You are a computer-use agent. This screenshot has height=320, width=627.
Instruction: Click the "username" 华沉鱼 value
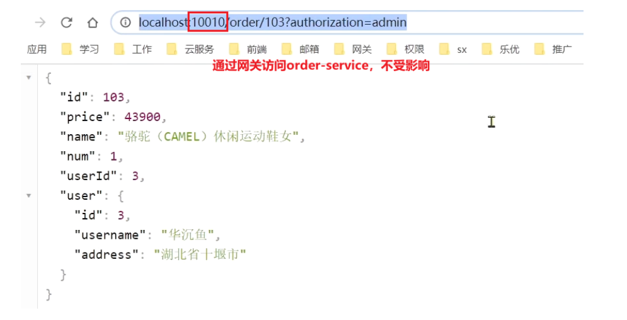[x=188, y=235]
